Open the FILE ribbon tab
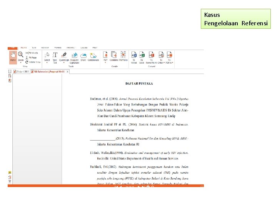Image resolution: width=277 pixels, height=207 pixels. click(13, 48)
